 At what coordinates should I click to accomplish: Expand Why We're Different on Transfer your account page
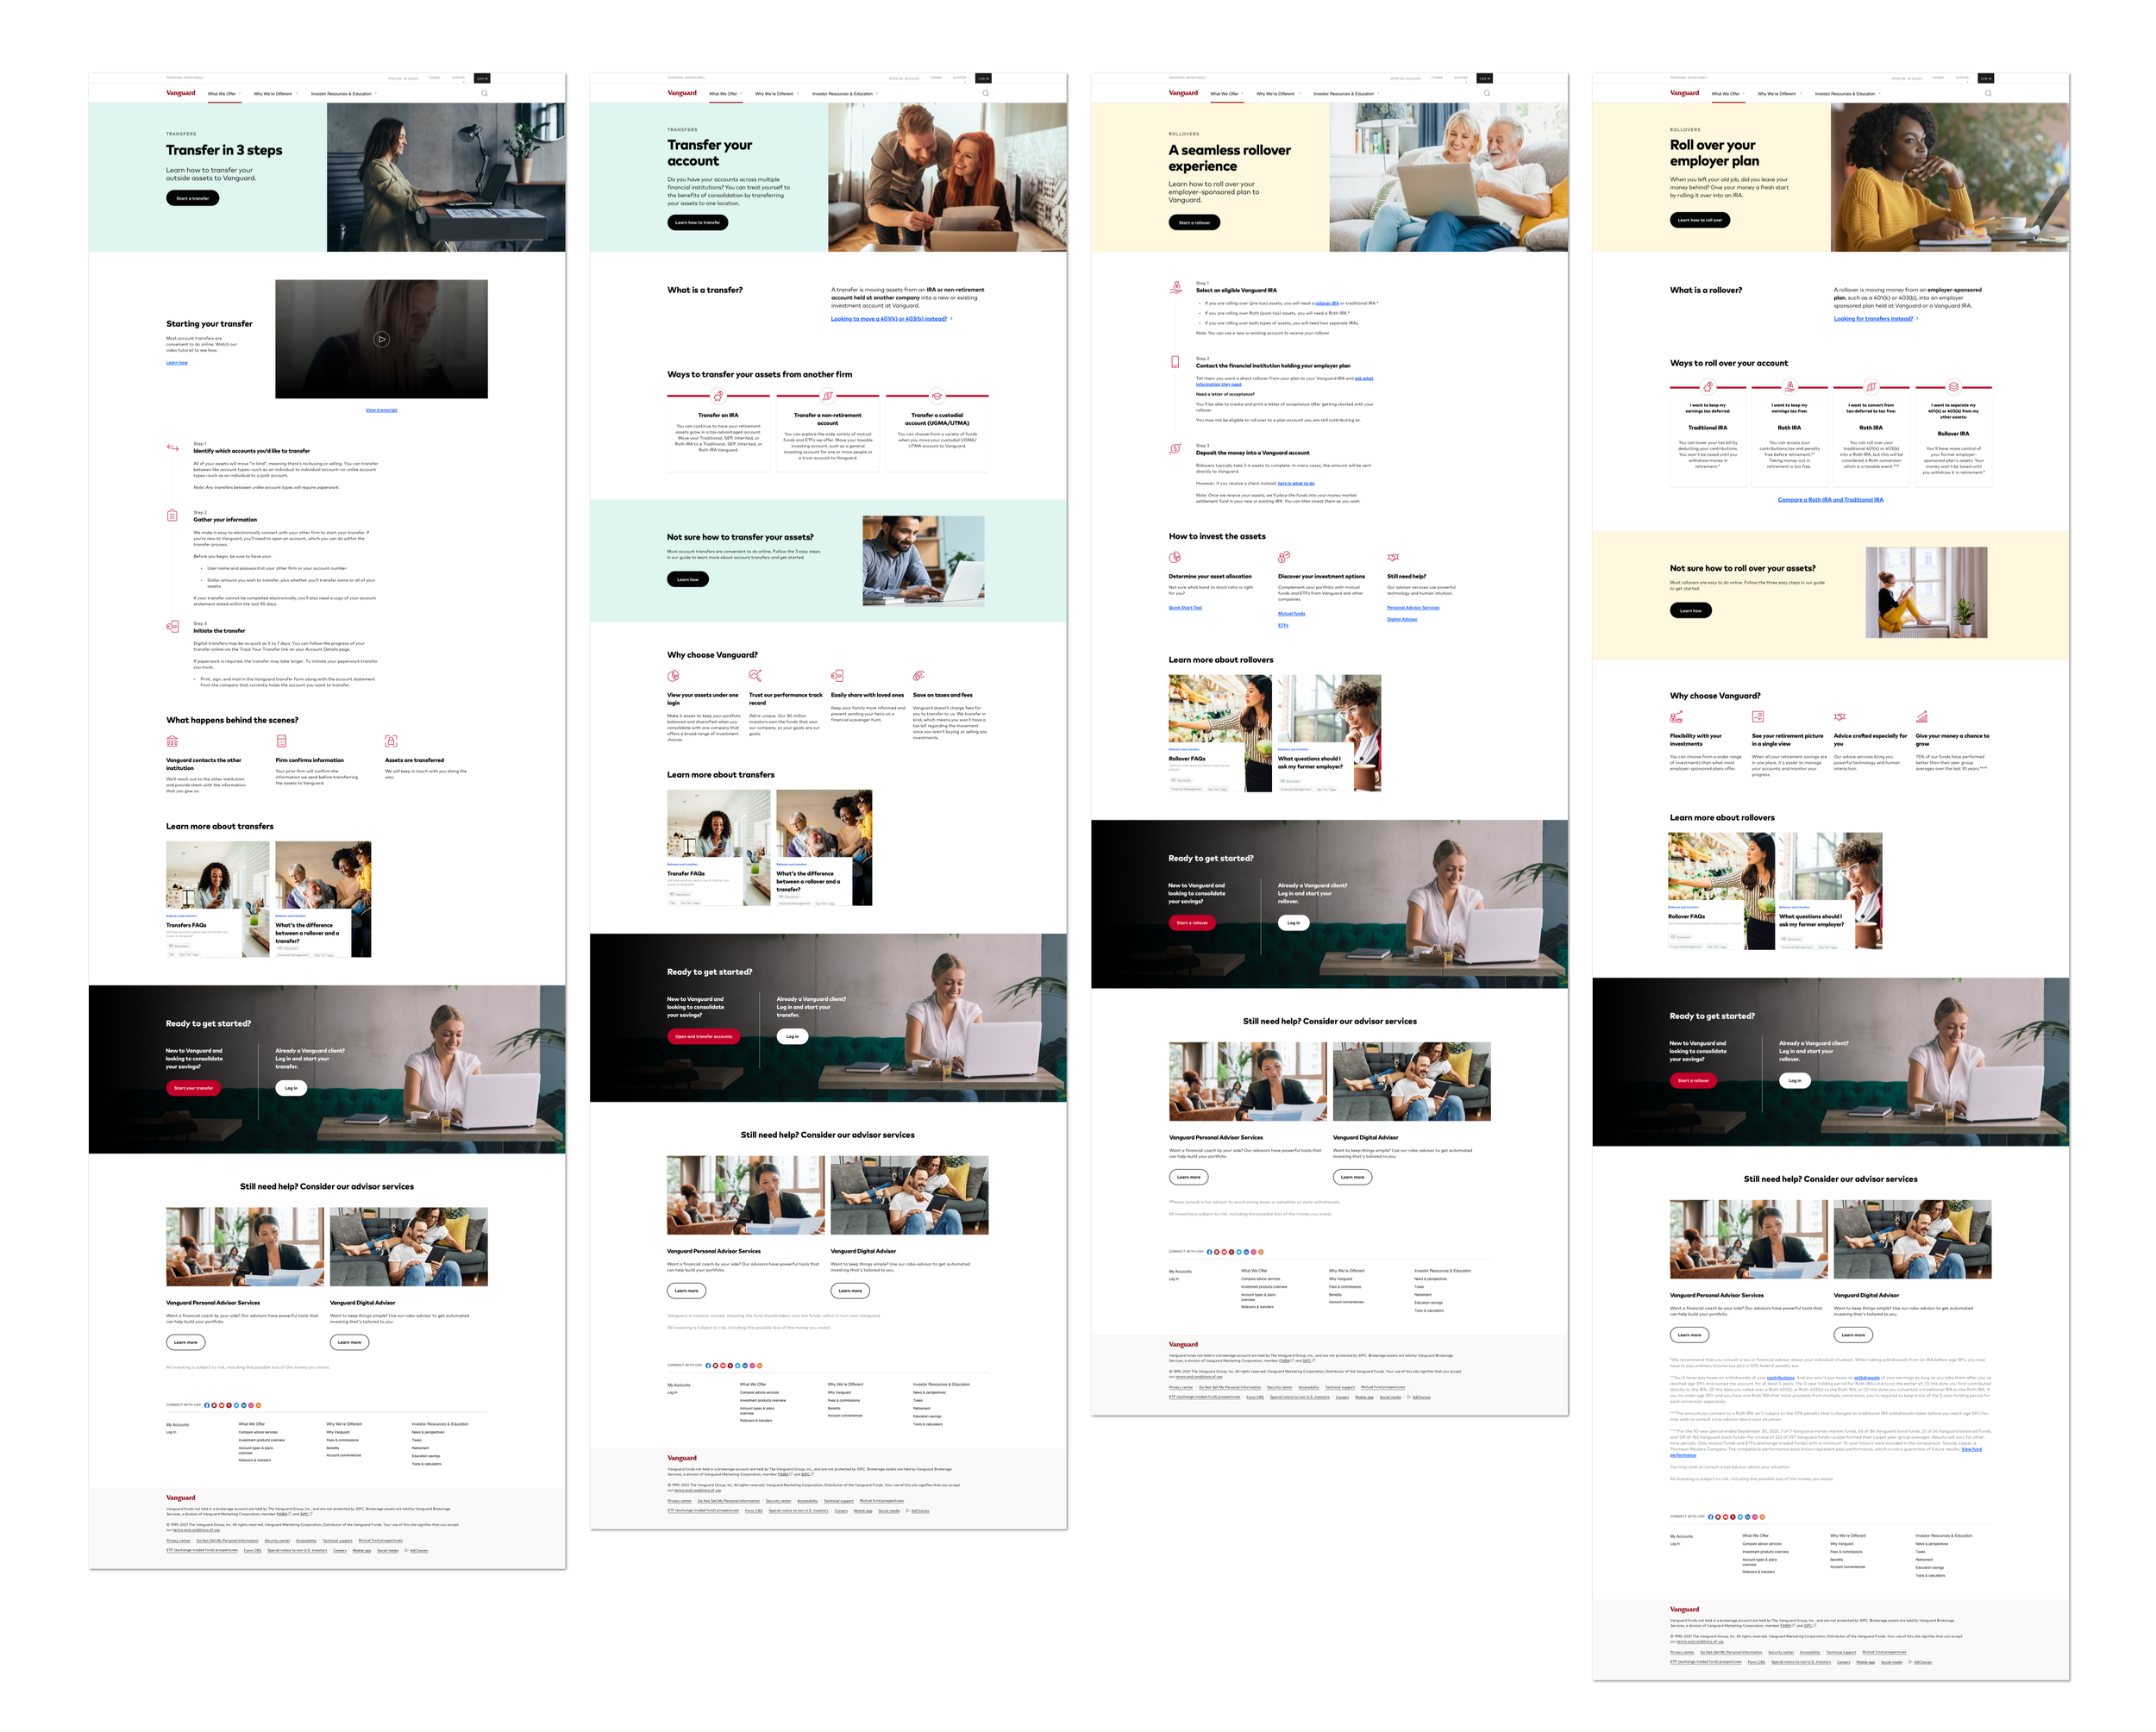tap(776, 94)
